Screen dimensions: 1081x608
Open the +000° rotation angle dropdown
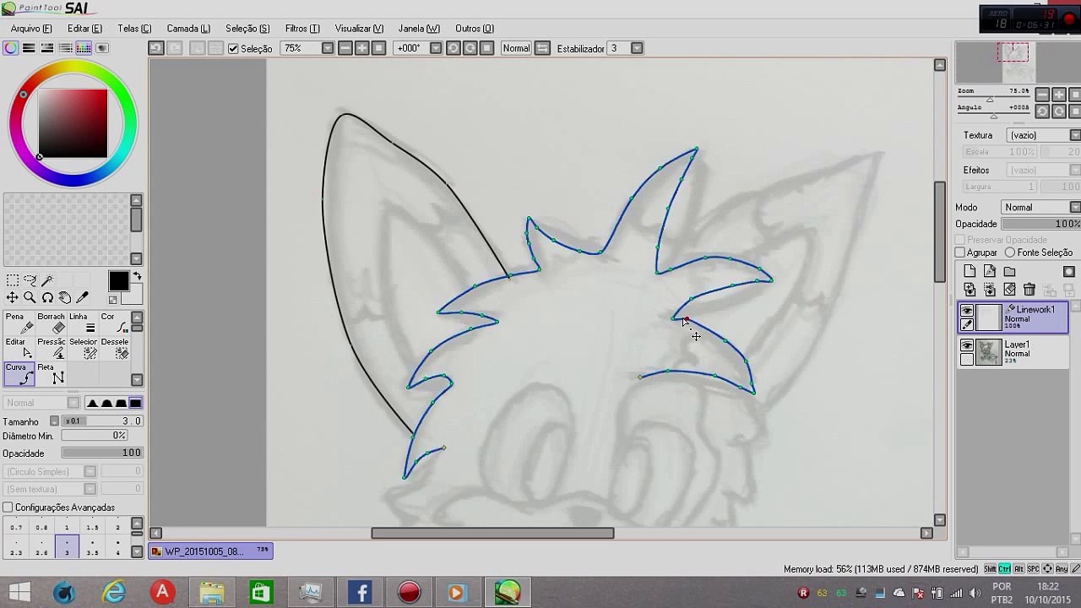(435, 48)
